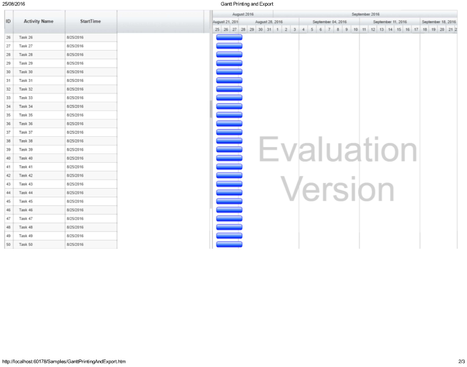Select the Task 27 name cell
The height and width of the screenshot is (367, 467).
tap(39, 46)
